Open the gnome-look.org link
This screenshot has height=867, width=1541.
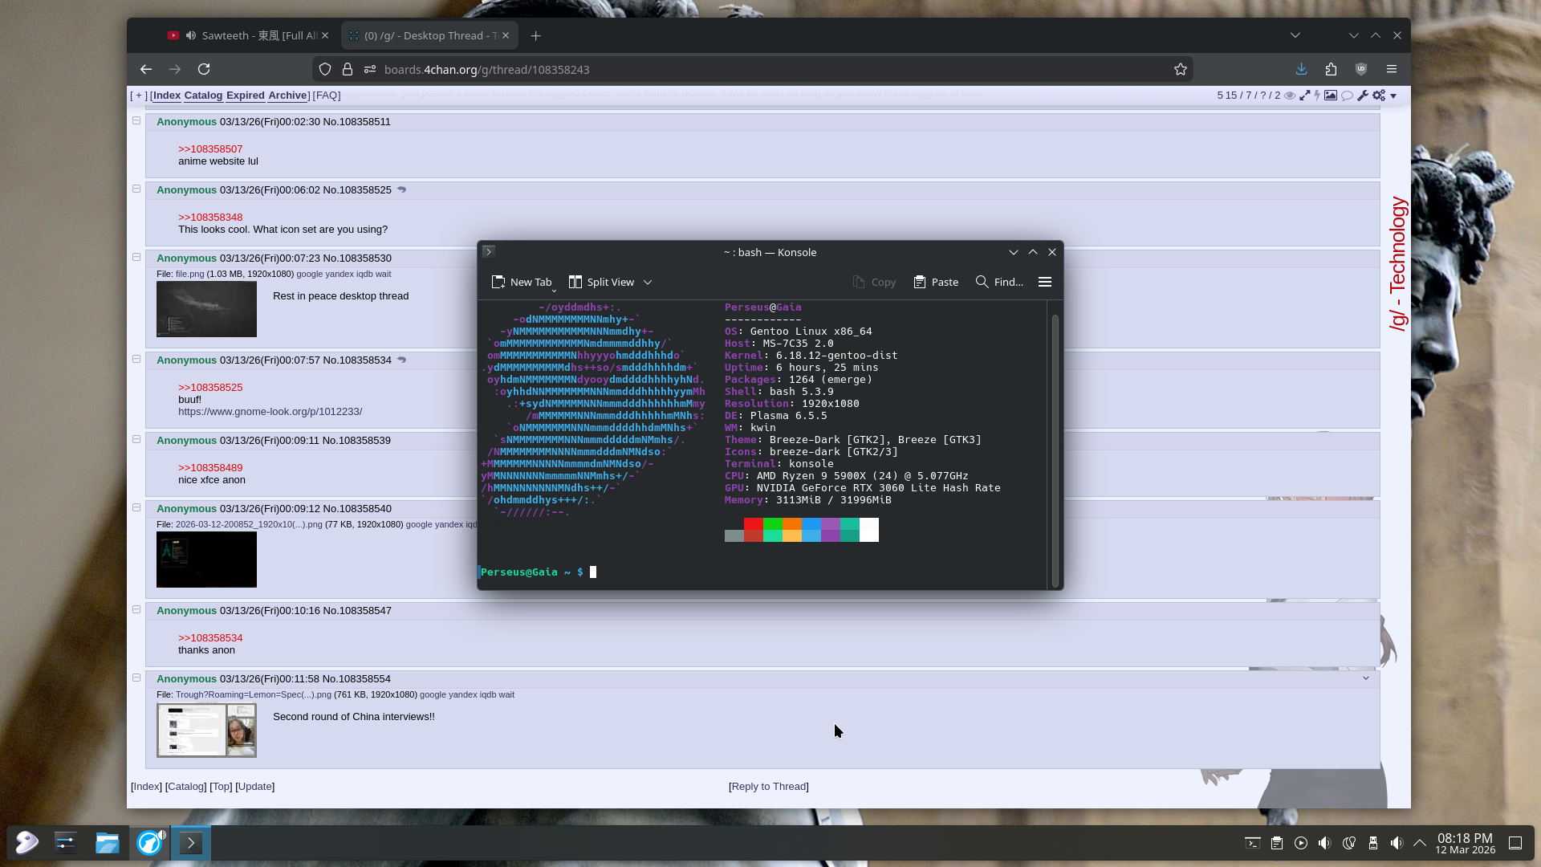click(270, 412)
